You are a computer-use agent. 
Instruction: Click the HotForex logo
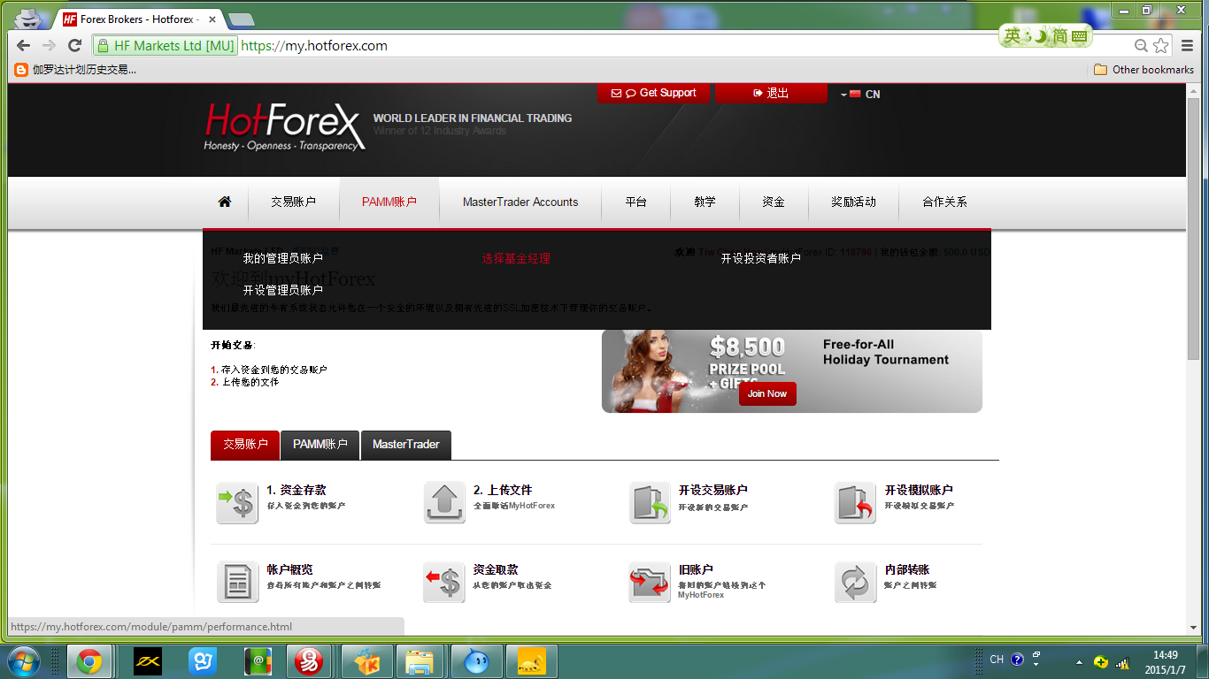click(284, 127)
